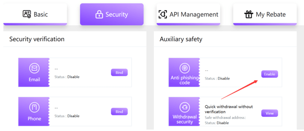The height and width of the screenshot is (131, 304).
Task: Click the Auxiliary safety heading
Action: [181, 39]
